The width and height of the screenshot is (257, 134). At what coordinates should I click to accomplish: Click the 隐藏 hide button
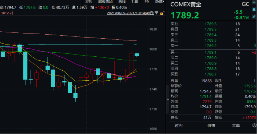click(x=159, y=2)
